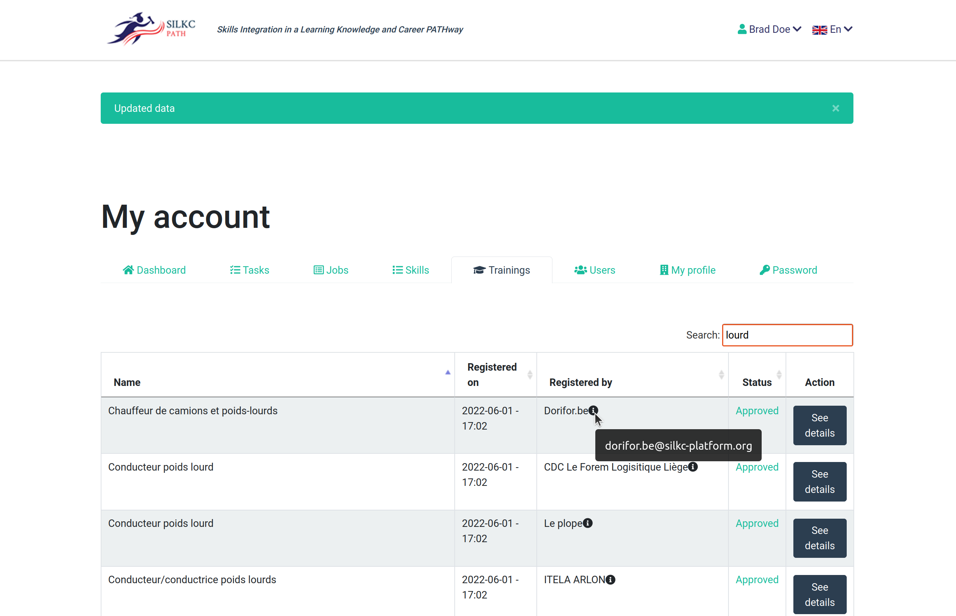Click the SILKC PATH logo
Screen dimensions: 956x616
point(151,29)
